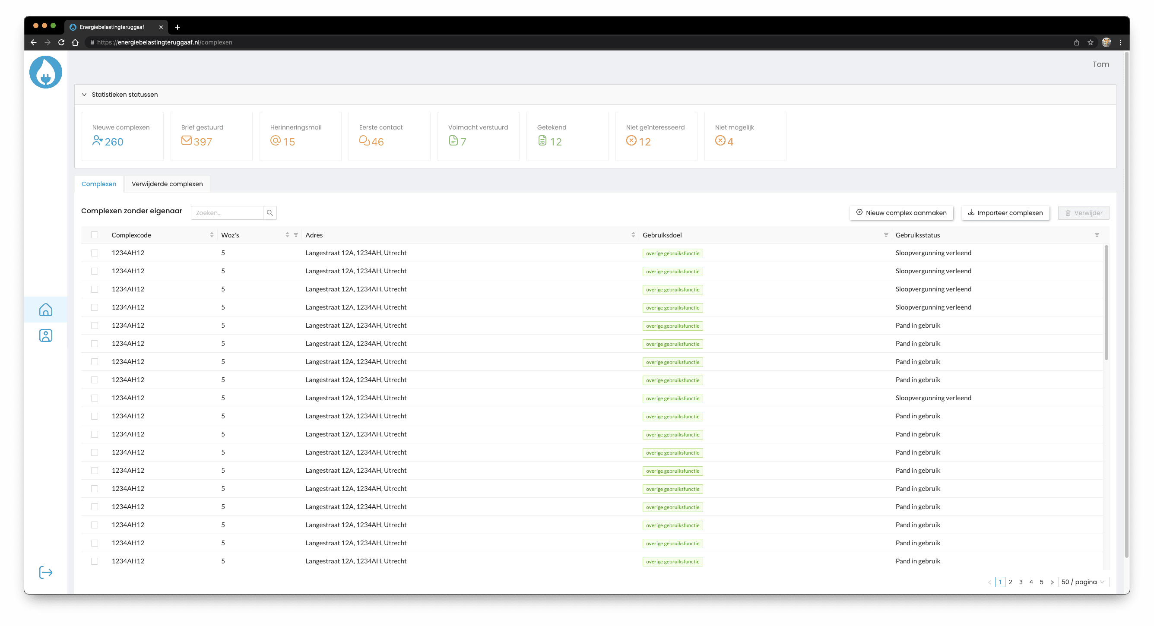The image size is (1154, 626).
Task: Open the 50 / pagina dropdown
Action: (x=1083, y=582)
